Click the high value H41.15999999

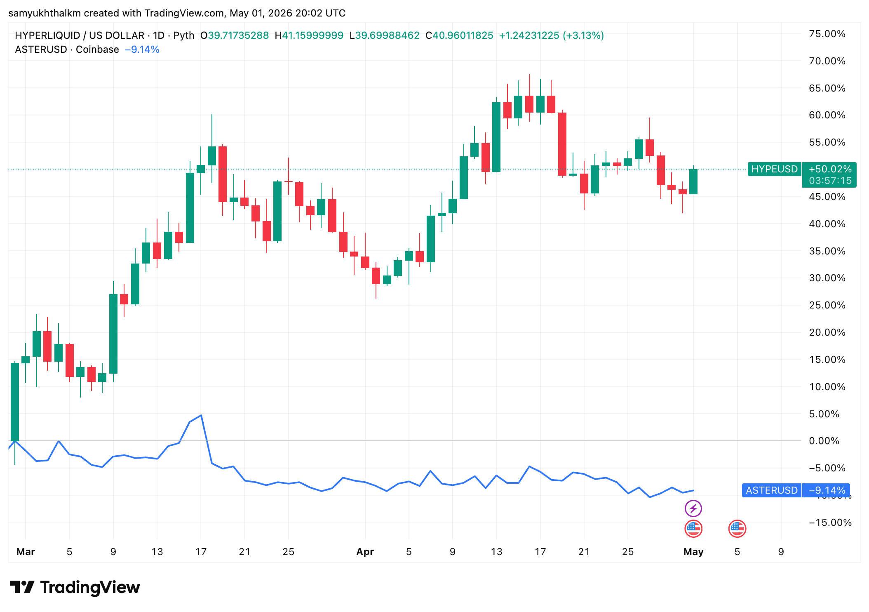[x=309, y=35]
